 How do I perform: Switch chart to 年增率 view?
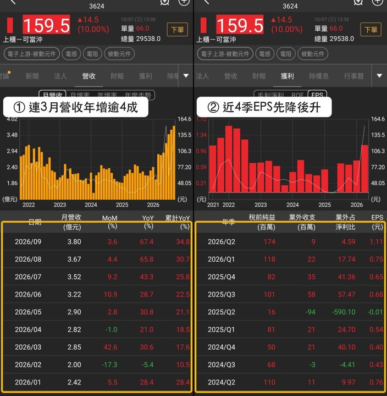107,95
